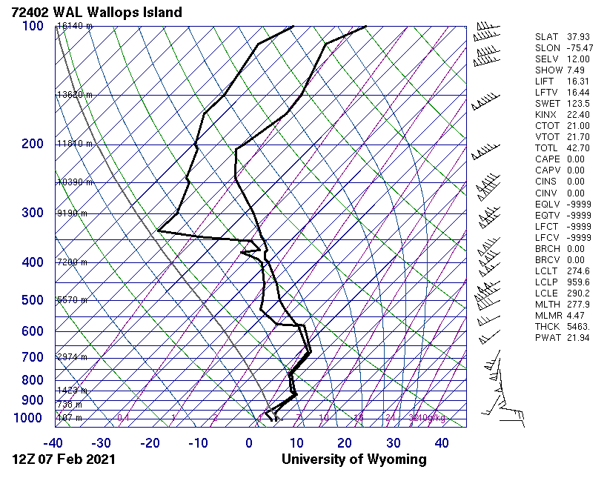Viewport: 607px width, 478px height.
Task: Select the 1000 pressure level label
Action: [x=28, y=418]
